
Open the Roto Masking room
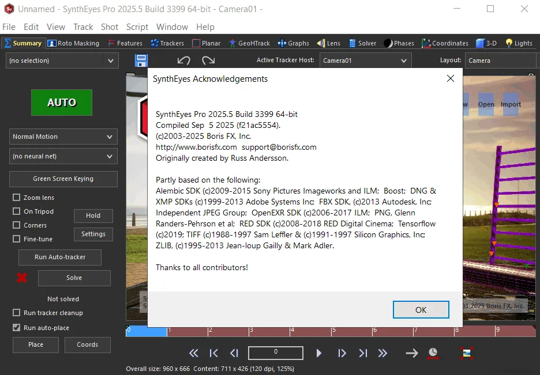click(73, 43)
